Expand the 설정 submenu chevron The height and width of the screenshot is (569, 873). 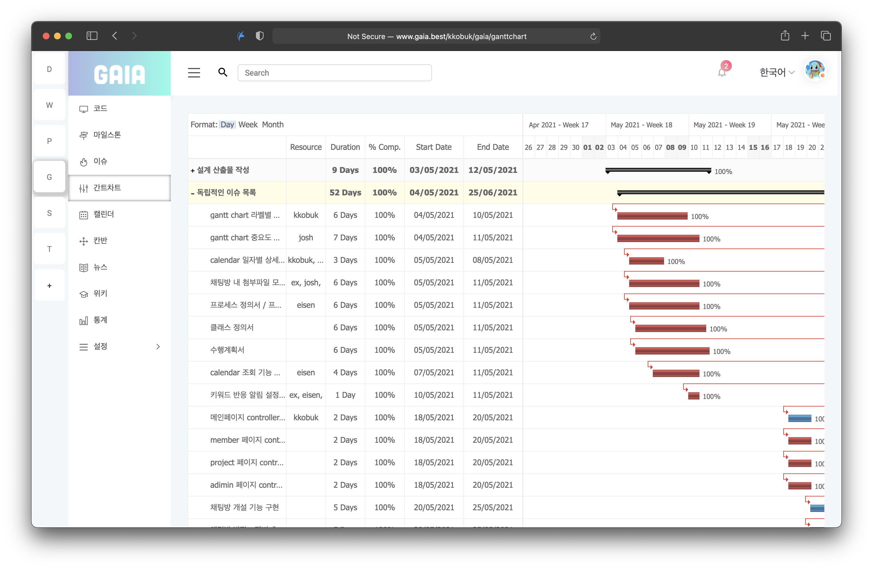[158, 346]
